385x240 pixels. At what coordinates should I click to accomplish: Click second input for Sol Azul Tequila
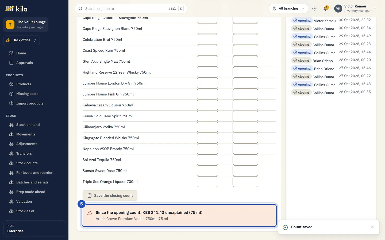point(245,160)
